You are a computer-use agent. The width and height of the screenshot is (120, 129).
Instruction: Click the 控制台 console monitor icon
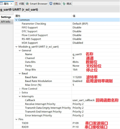coord(51,4)
